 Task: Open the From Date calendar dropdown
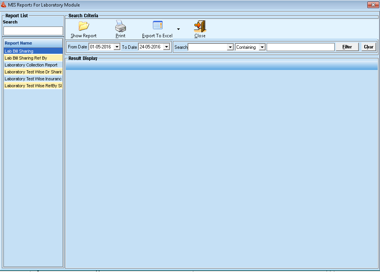pyautogui.click(x=117, y=47)
